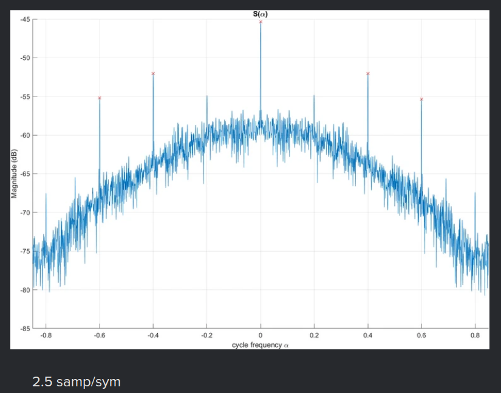Click the red peak marker at α = -0.4
Viewport: 501px width, 393px height.
(x=153, y=73)
